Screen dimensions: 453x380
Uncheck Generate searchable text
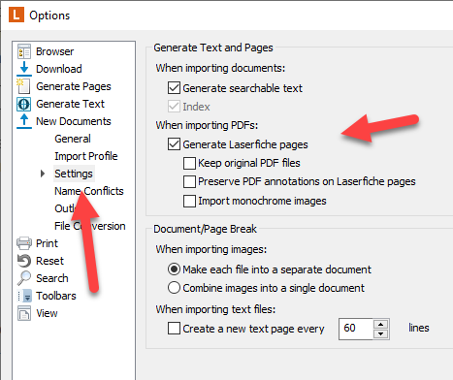[174, 88]
